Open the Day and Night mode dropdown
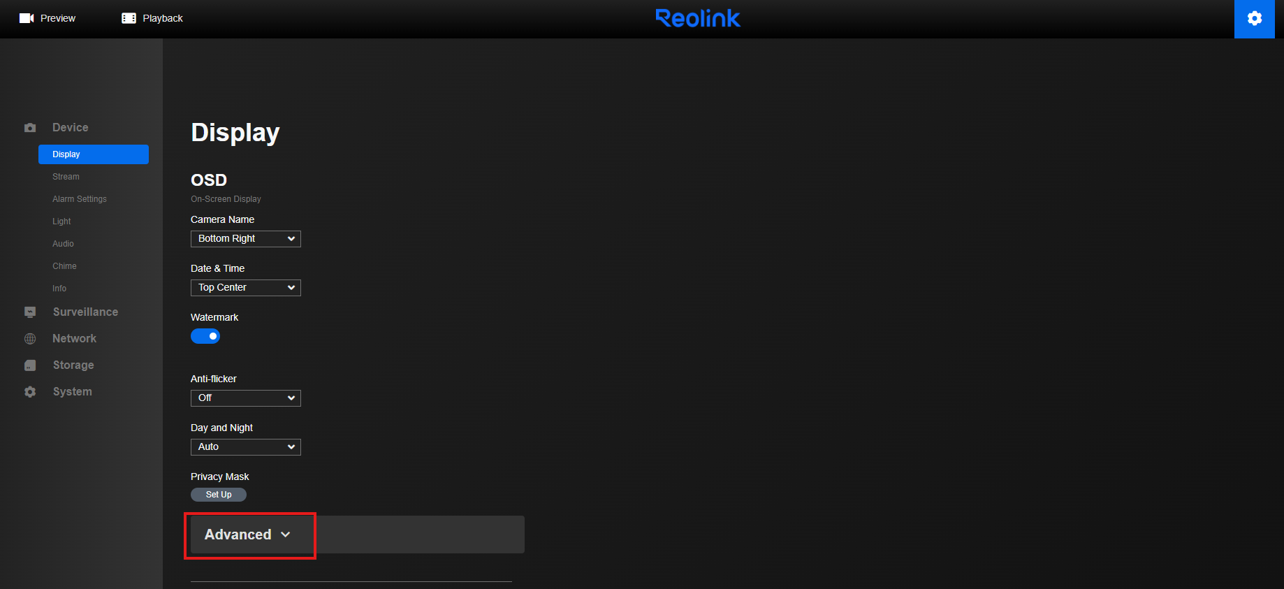The width and height of the screenshot is (1284, 589). (x=246, y=447)
